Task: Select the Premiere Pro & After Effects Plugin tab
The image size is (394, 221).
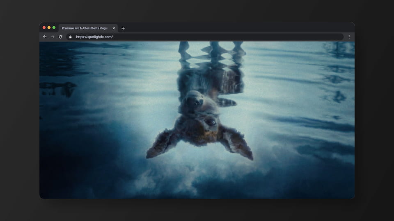Action: [x=88, y=28]
